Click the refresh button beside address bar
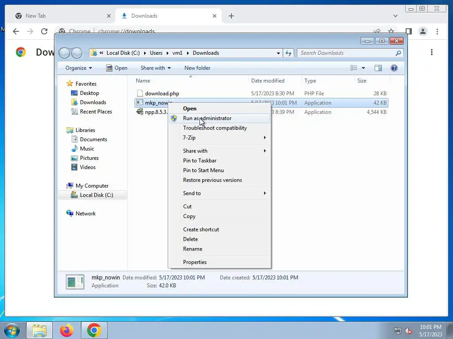This screenshot has width=453, height=339. coord(288,53)
